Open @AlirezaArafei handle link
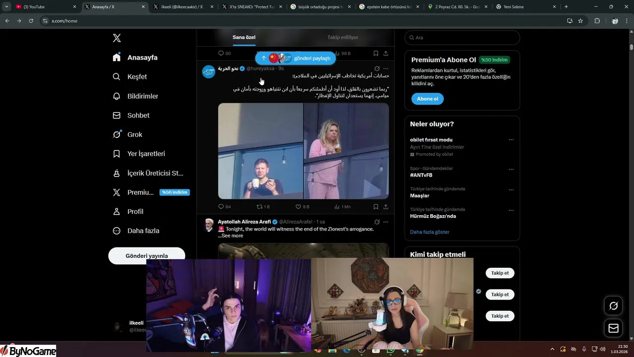Image resolution: width=634 pixels, height=357 pixels. coord(296,222)
